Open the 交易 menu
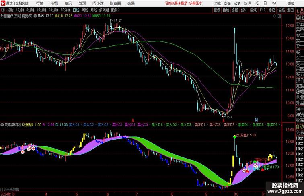 coord(131,3)
